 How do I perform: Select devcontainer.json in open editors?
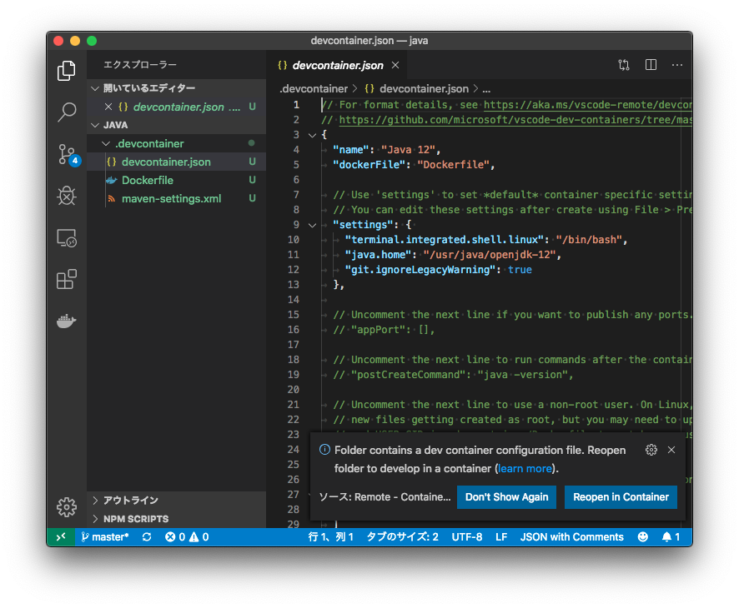click(176, 107)
